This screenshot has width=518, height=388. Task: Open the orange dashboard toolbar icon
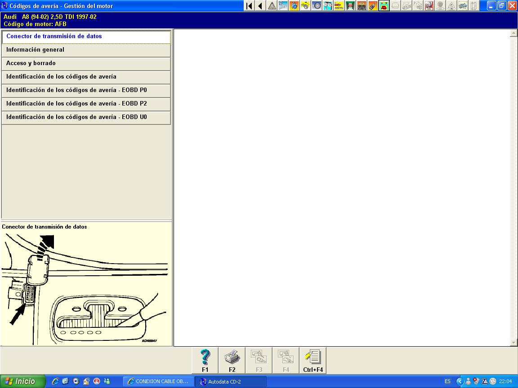coord(362,5)
